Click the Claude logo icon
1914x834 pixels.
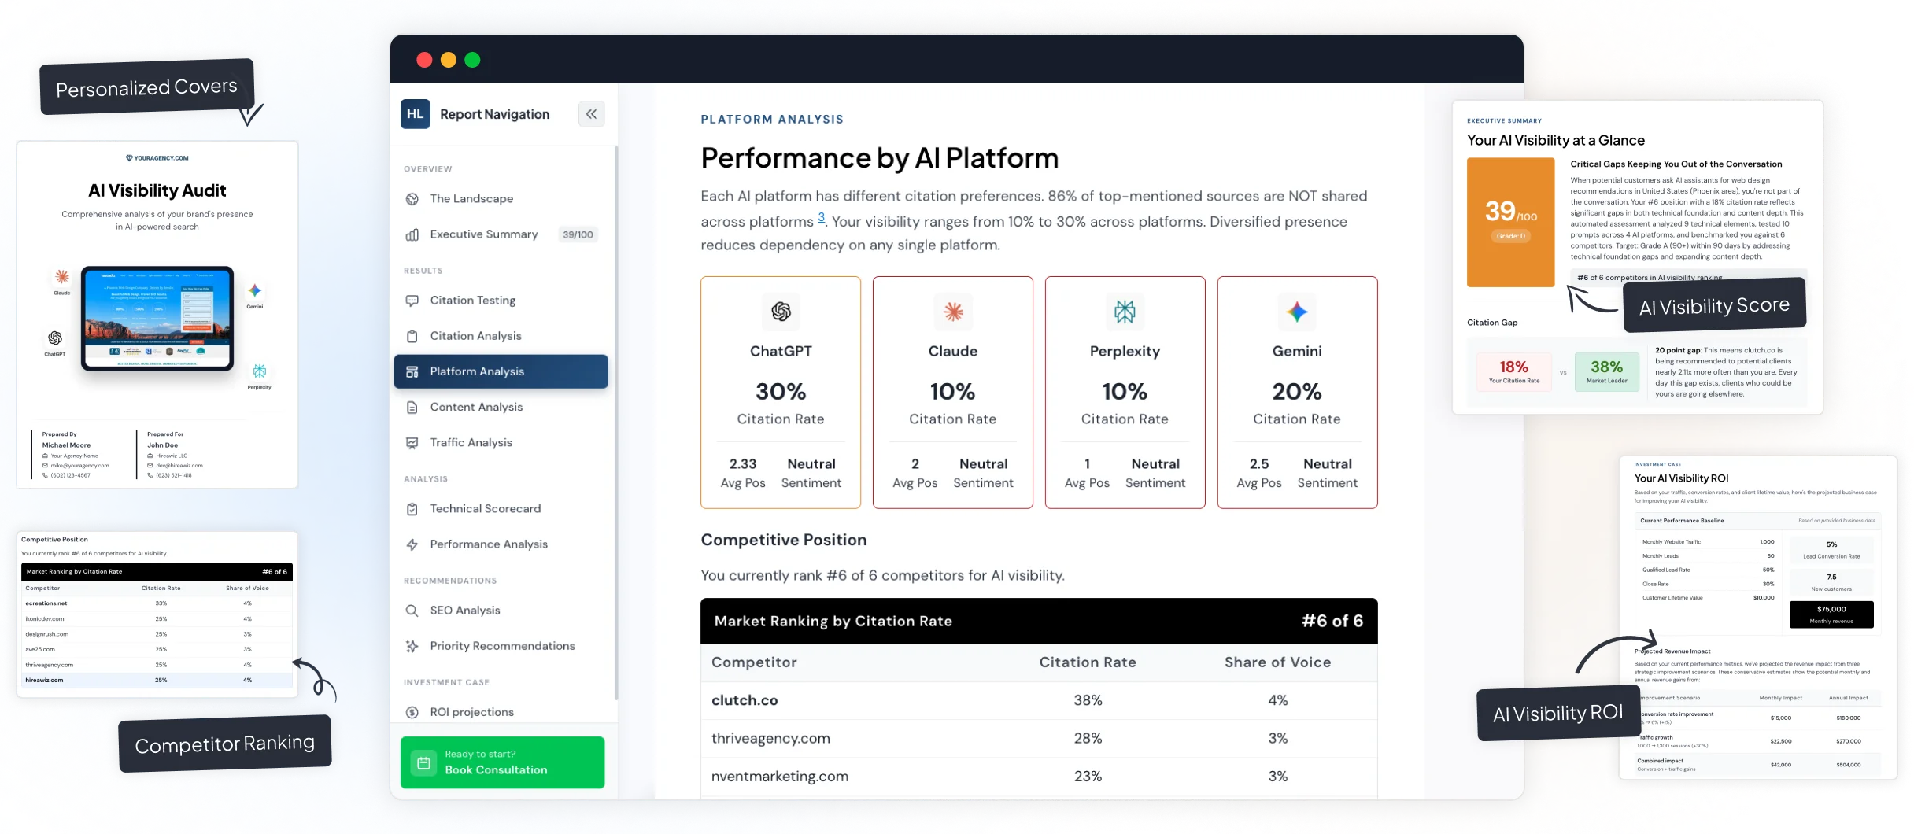tap(953, 312)
